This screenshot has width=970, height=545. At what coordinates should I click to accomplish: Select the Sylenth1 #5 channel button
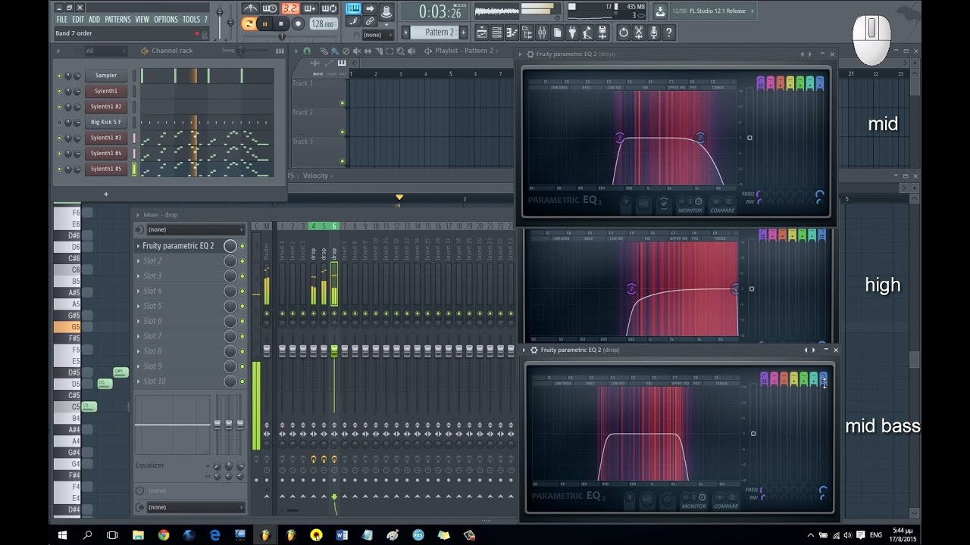(x=106, y=169)
